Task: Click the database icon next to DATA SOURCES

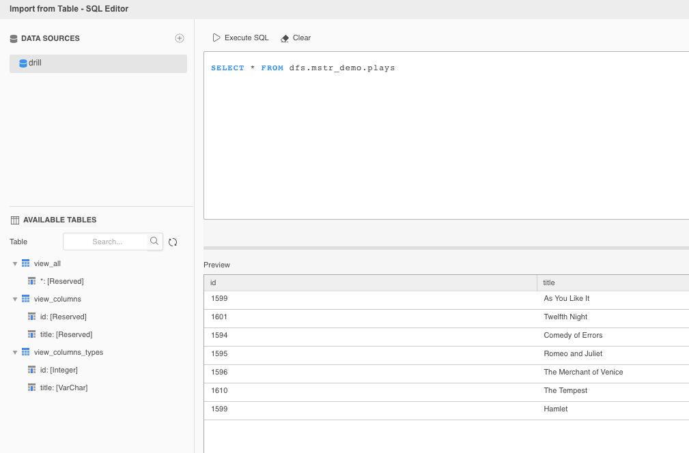Action: coord(13,38)
